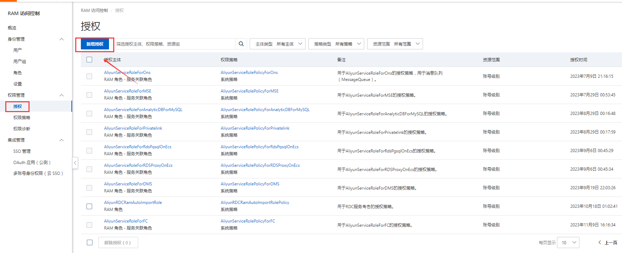
Task: Open AliyunServiceRoleForFC role link
Action: pyautogui.click(x=126, y=221)
